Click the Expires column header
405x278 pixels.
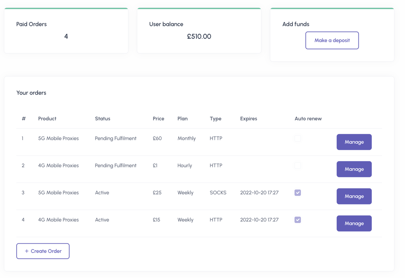tap(248, 118)
